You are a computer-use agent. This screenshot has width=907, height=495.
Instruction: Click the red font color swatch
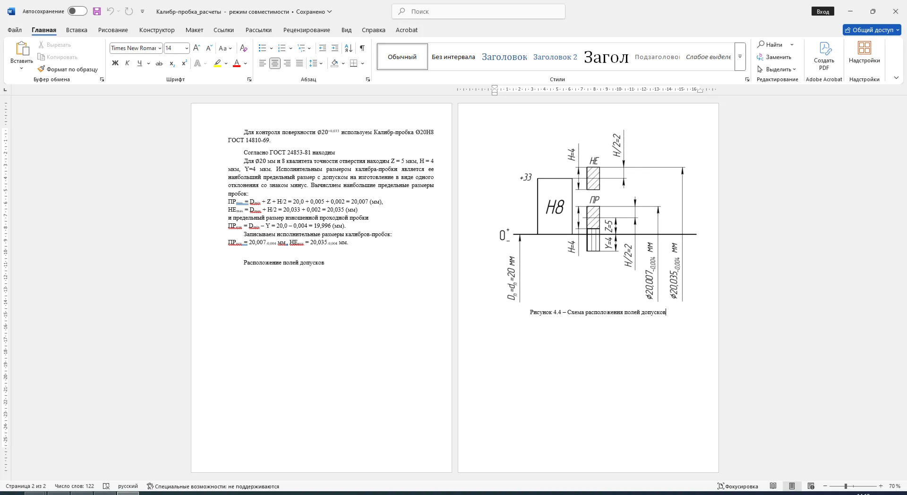click(x=237, y=63)
